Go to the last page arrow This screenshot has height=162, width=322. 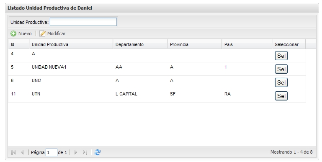85,152
